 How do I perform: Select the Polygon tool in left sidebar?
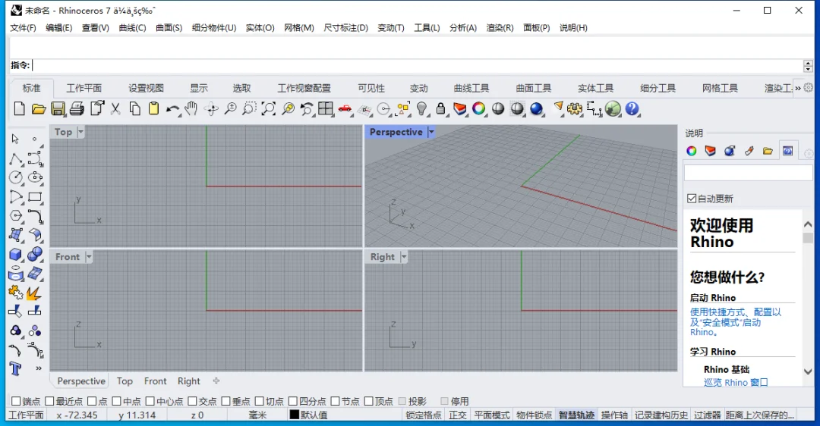[x=16, y=215]
